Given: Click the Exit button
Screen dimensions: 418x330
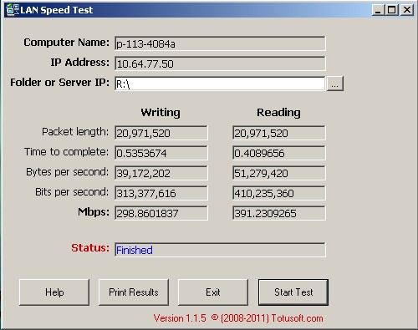Looking at the screenshot, I should (x=213, y=292).
